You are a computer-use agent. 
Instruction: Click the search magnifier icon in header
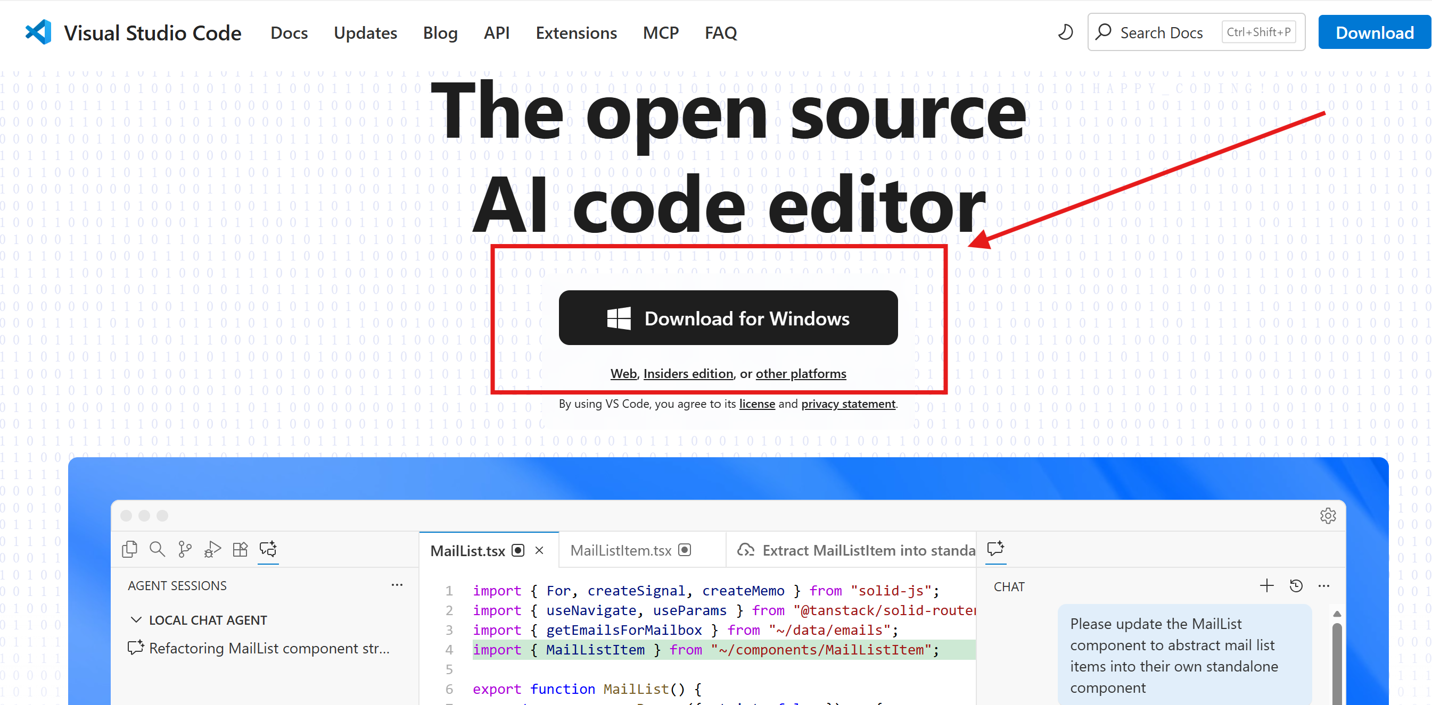tap(1104, 32)
